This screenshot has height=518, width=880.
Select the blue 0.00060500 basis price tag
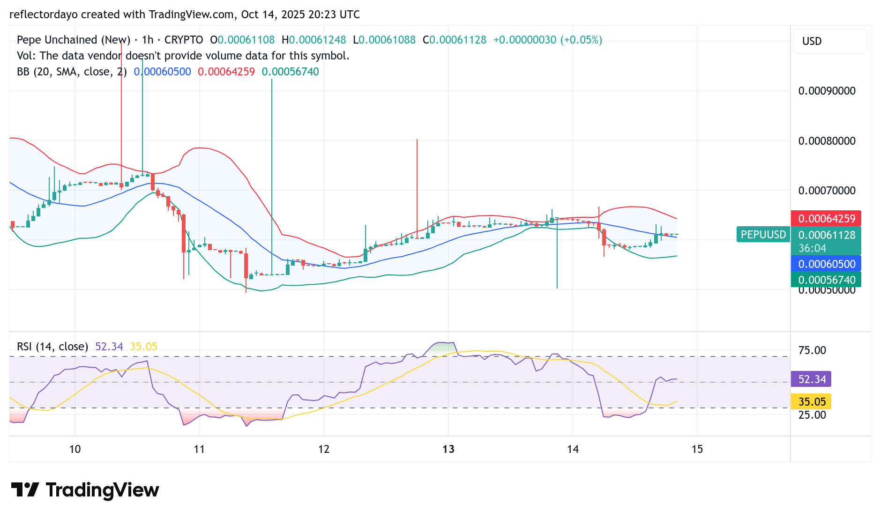click(826, 264)
